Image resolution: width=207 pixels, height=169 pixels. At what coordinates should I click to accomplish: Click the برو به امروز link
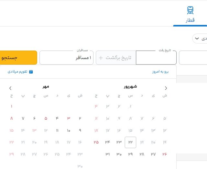coord(160,72)
